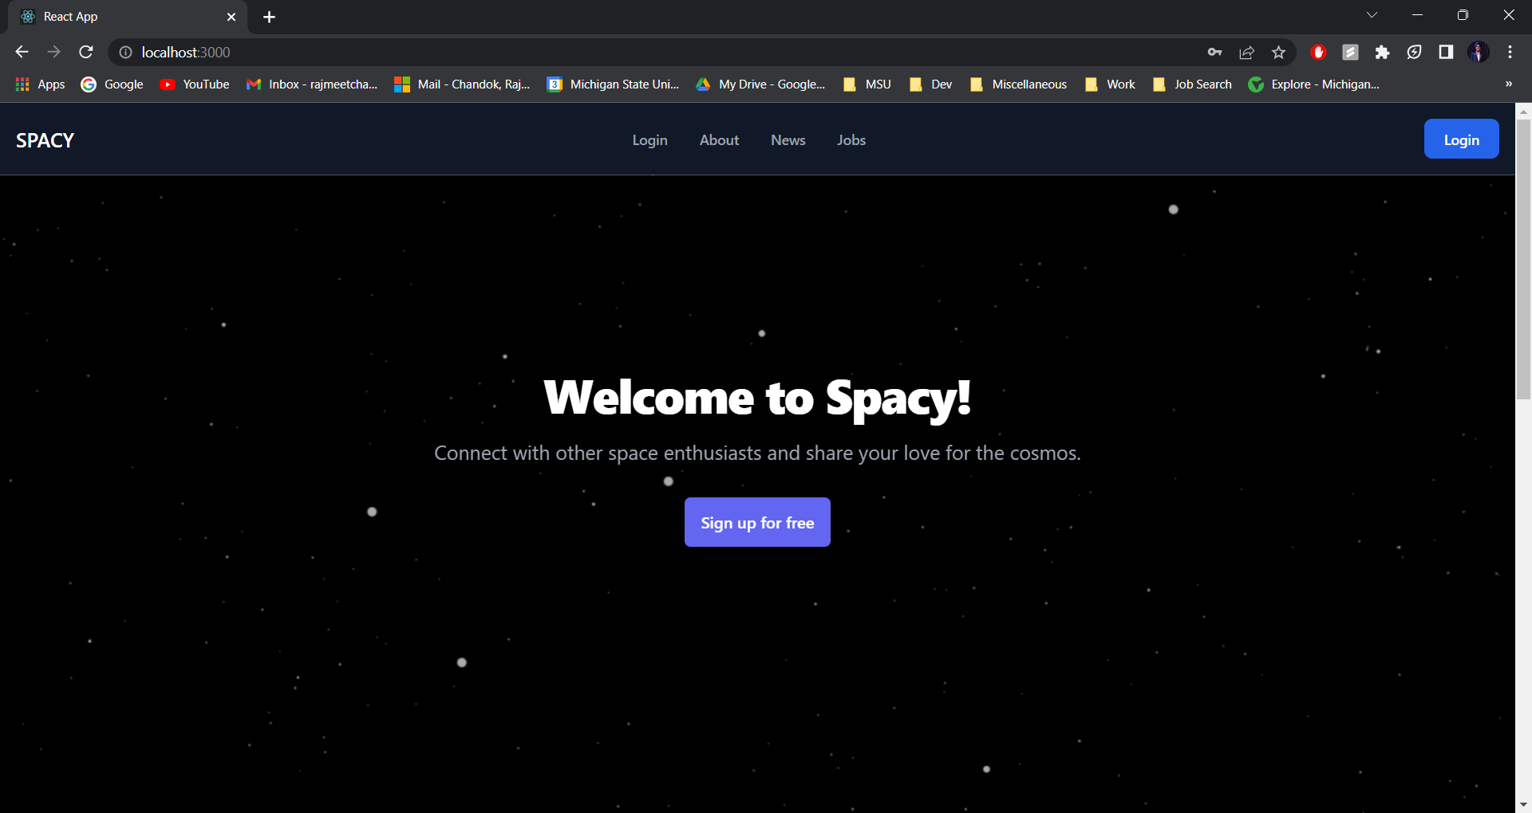Open the Chrome three-dot menu
The image size is (1532, 813).
[x=1510, y=52]
